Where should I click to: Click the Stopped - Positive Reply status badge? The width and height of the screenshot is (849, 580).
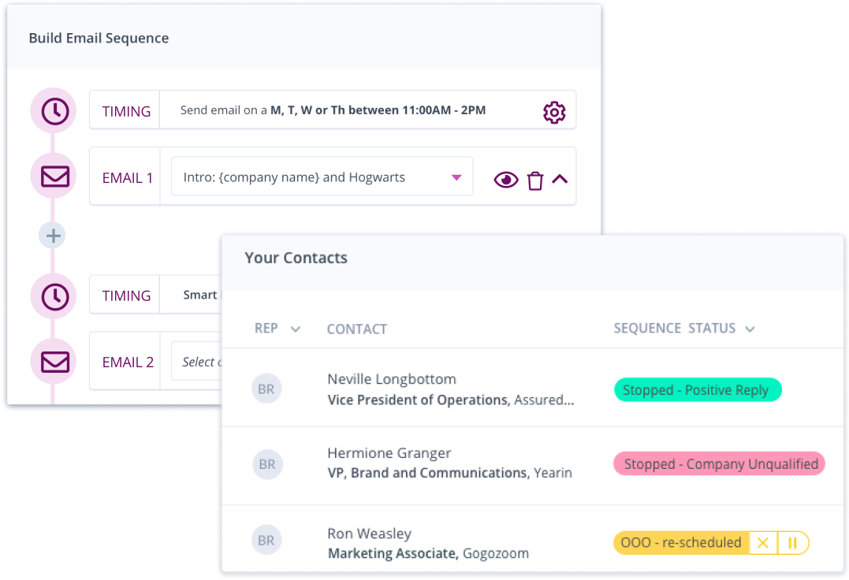point(697,390)
